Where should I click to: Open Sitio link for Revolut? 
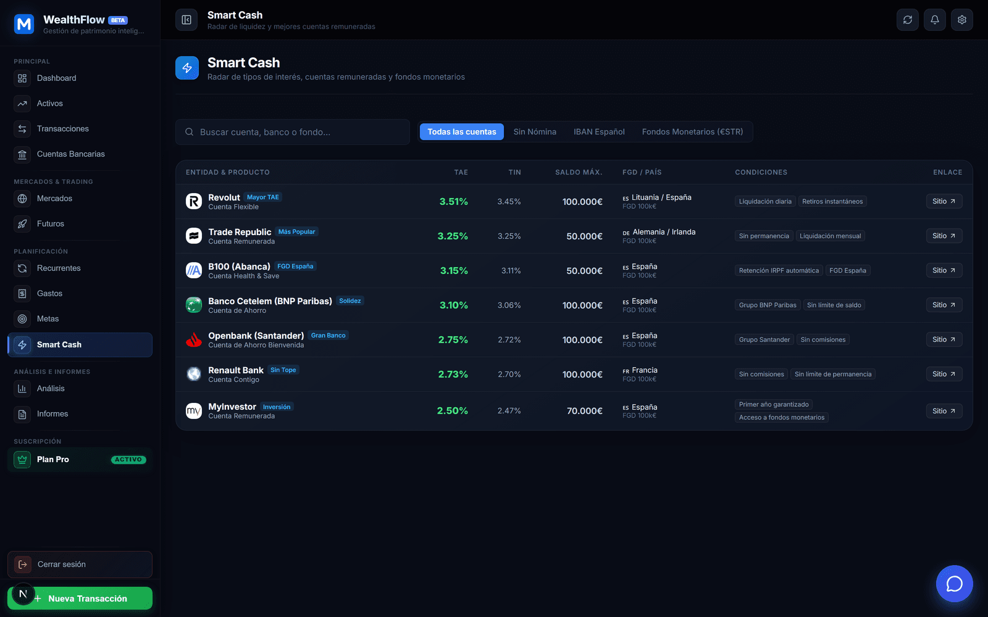[944, 201]
